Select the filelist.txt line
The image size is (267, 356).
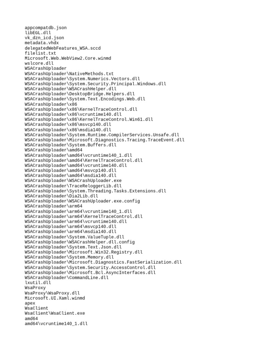40,53
